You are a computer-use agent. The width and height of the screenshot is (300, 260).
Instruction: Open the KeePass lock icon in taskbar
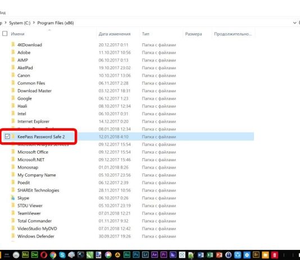[x=228, y=255]
